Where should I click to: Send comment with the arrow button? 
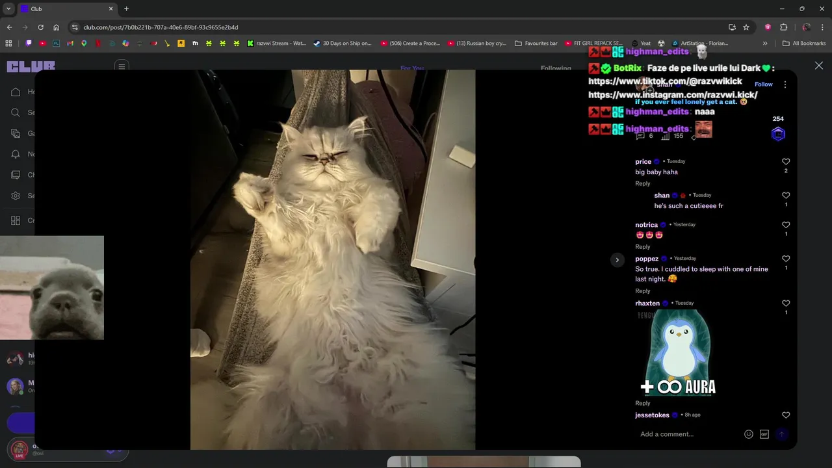[x=781, y=434]
